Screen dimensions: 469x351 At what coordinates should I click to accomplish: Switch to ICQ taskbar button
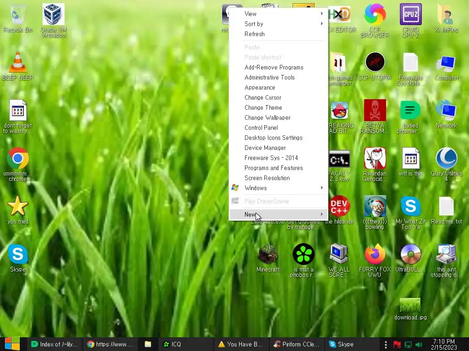185,344
